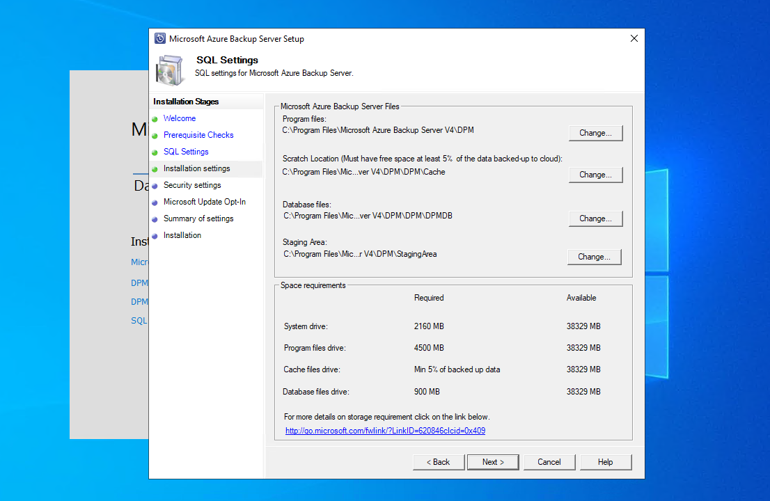
Task: Go to the Prerequisite Checks stage
Action: click(x=198, y=135)
